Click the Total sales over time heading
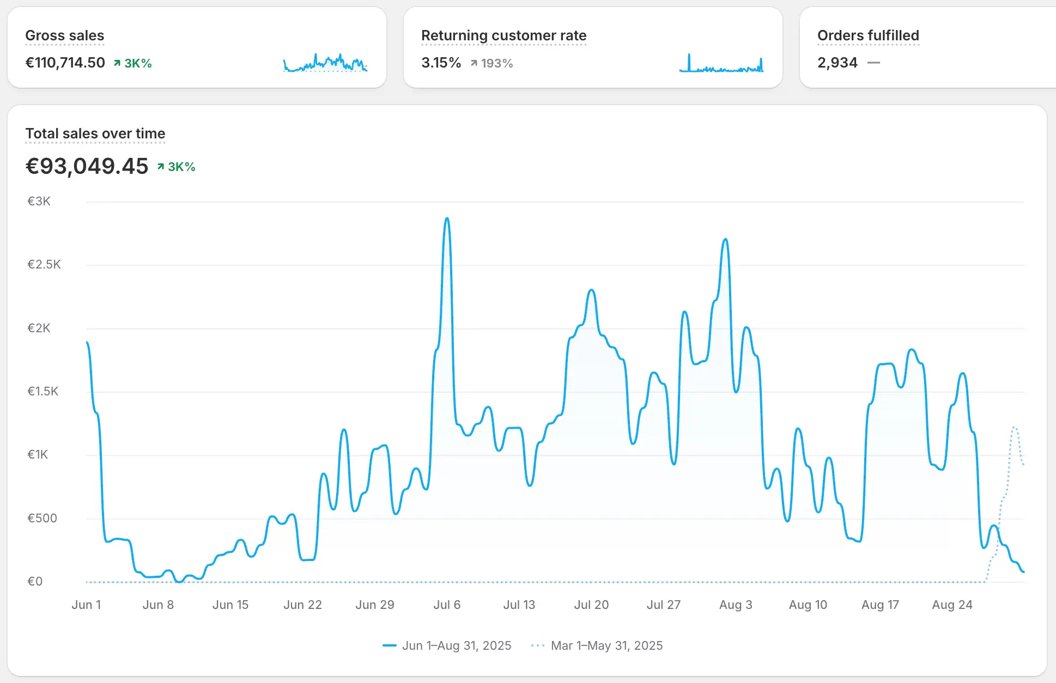 click(95, 133)
